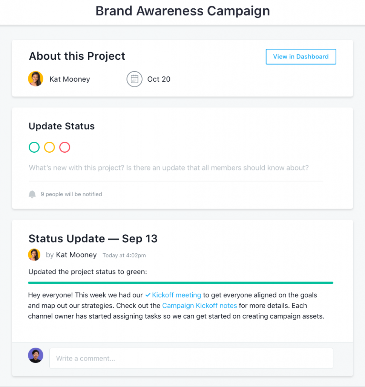This screenshot has height=387, width=365.
Task: Click the green status bar under the update
Action: coord(181,282)
